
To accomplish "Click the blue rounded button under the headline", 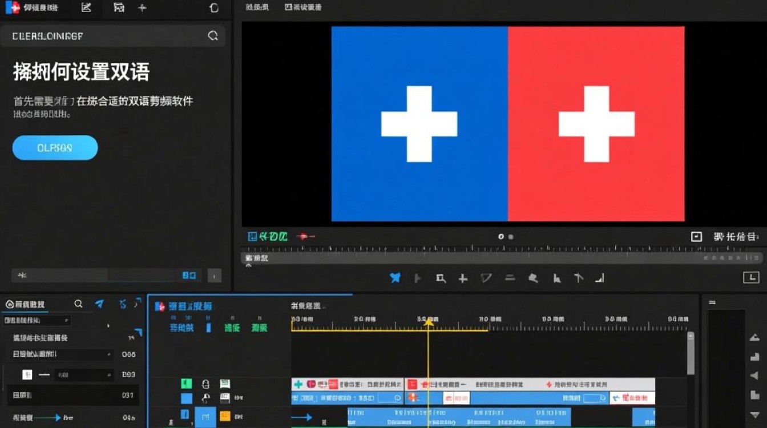I will (55, 148).
